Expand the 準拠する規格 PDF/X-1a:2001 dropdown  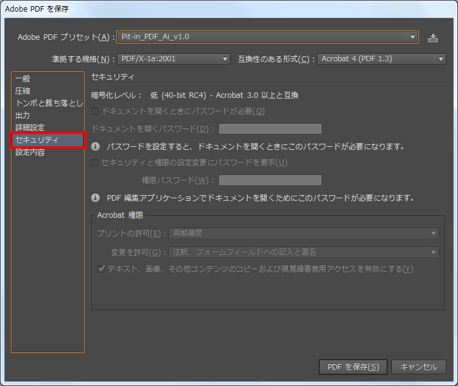(173, 59)
